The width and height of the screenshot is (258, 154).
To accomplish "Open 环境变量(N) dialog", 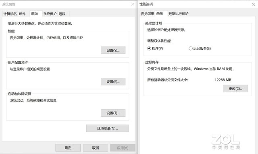I will pyautogui.click(x=108, y=128).
